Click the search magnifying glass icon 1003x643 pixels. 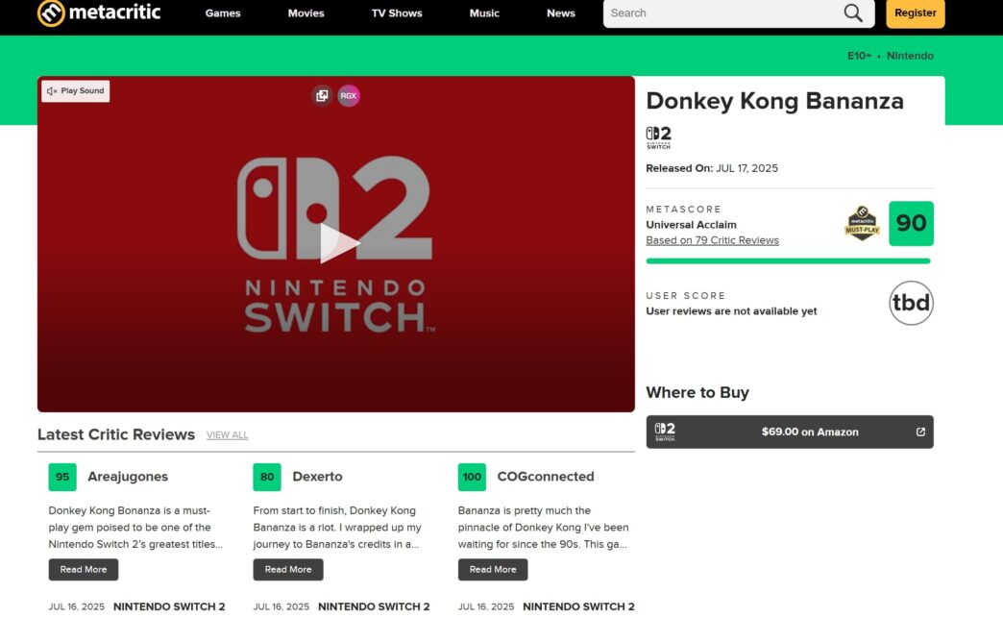point(852,13)
